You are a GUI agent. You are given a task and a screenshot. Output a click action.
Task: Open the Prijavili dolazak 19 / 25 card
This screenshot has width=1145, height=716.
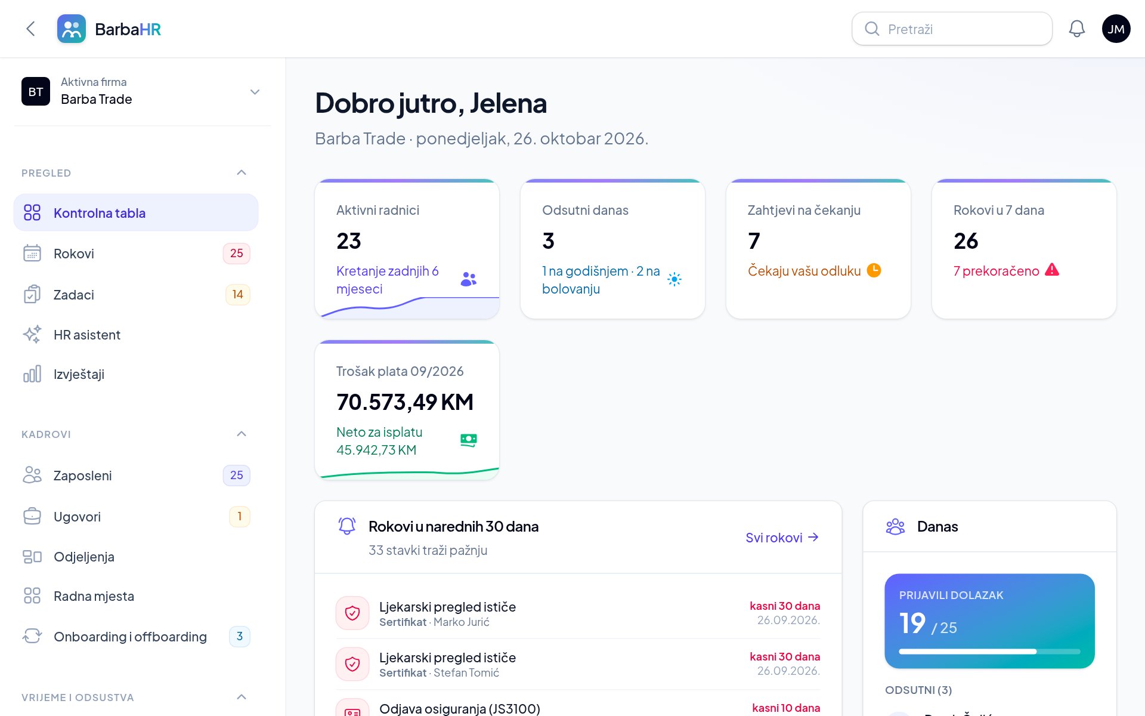[989, 621]
